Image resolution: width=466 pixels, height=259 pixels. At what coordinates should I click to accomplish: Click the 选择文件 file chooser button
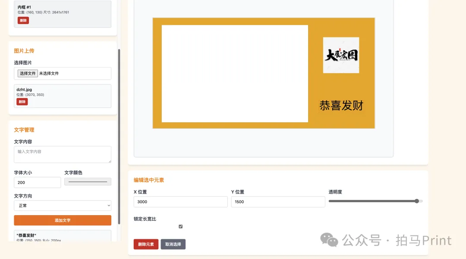[x=28, y=74]
